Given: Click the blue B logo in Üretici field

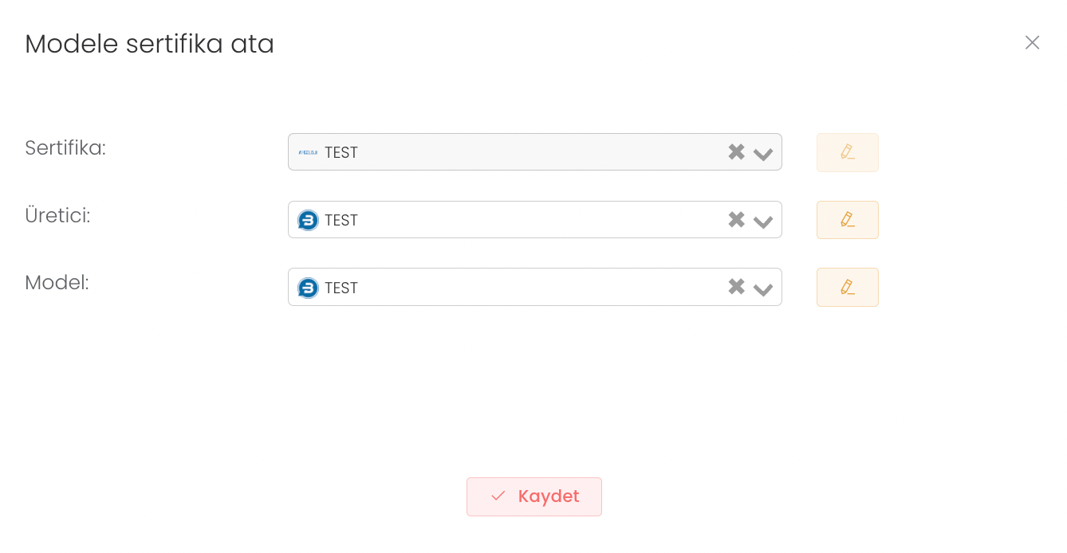Looking at the screenshot, I should 308,220.
